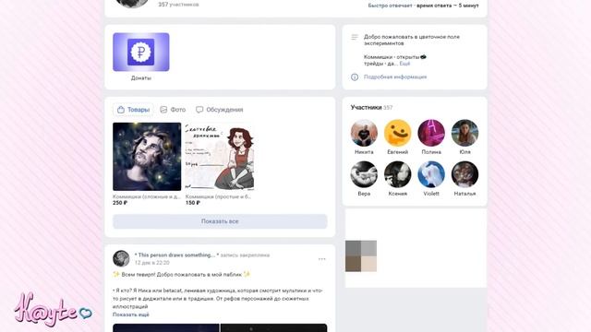This screenshot has width=591, height=332.
Task: Click the post timestamp '12 дек в 22:20'
Action: (x=152, y=262)
